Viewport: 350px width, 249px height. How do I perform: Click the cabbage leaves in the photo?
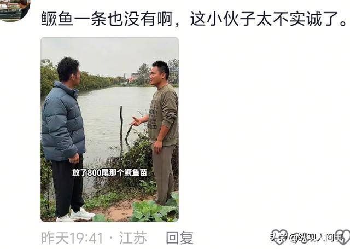pos(154,210)
